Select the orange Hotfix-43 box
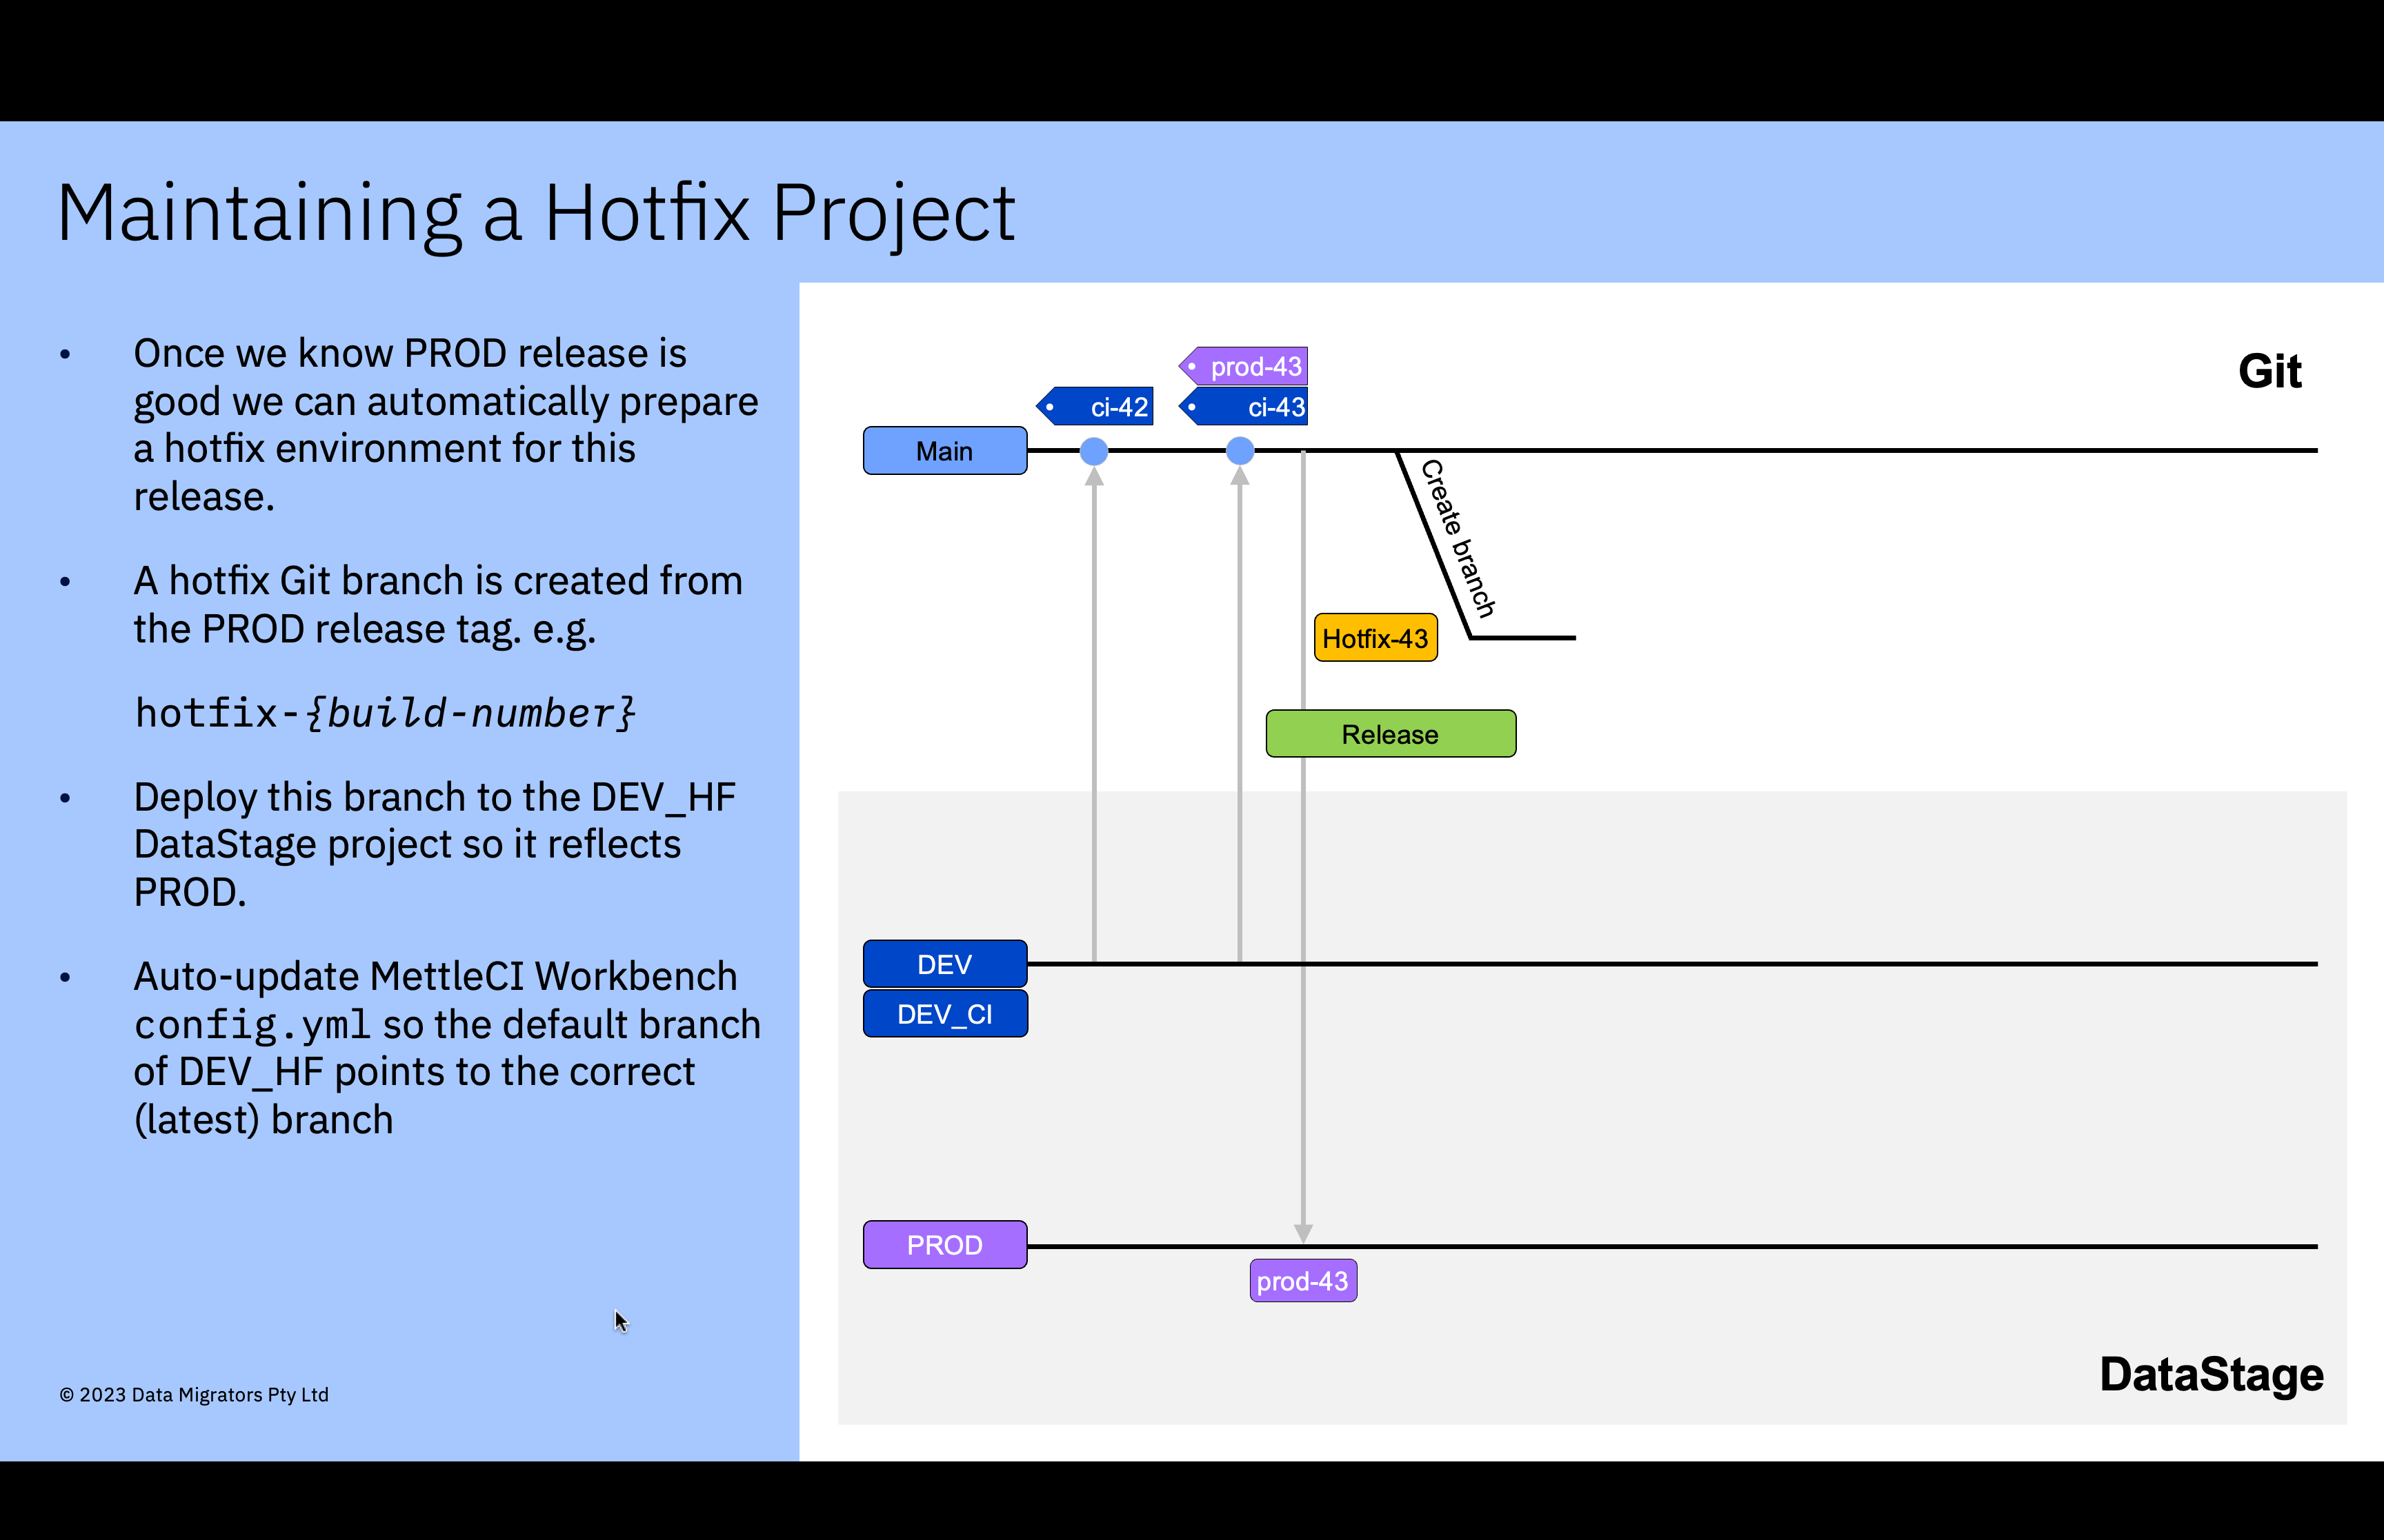The height and width of the screenshot is (1540, 2384). click(1375, 638)
